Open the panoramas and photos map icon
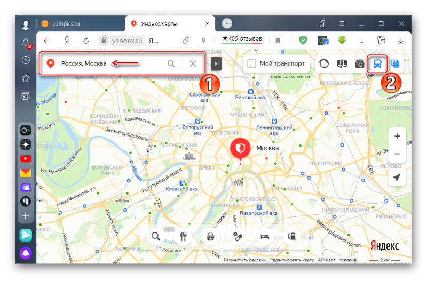Image resolution: width=427 pixels, height=281 pixels. 342,63
